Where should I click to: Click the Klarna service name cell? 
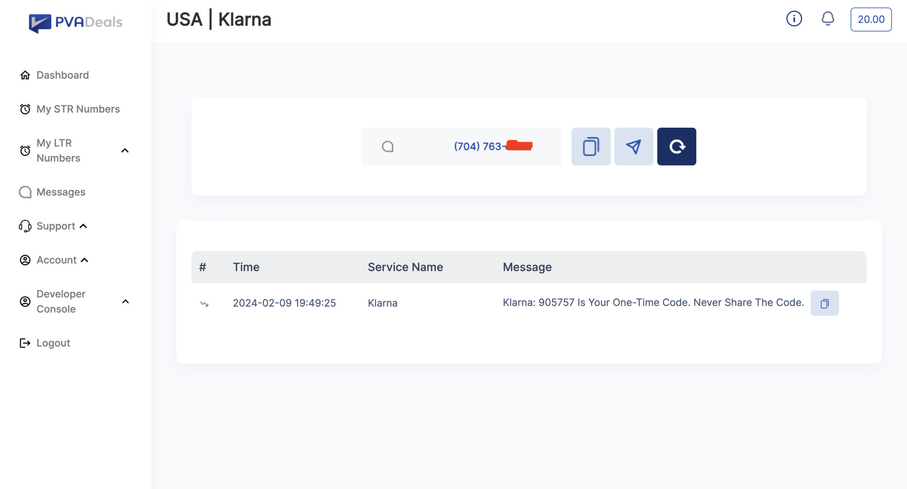pyautogui.click(x=383, y=303)
